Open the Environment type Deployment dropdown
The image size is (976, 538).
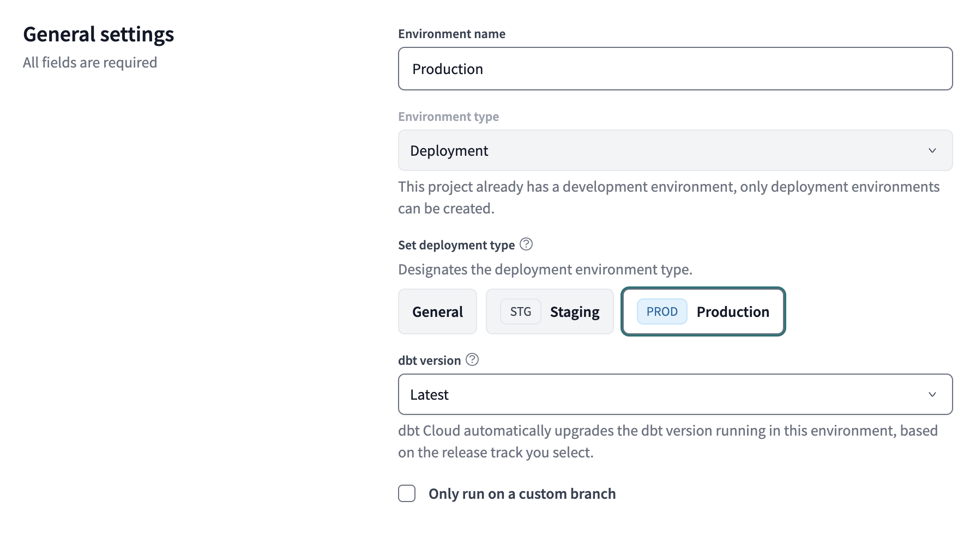pyautogui.click(x=675, y=150)
